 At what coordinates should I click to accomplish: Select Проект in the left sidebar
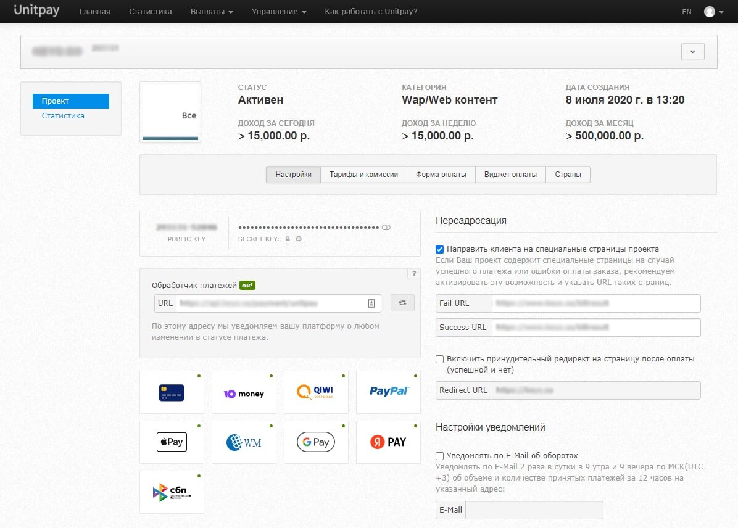point(70,101)
